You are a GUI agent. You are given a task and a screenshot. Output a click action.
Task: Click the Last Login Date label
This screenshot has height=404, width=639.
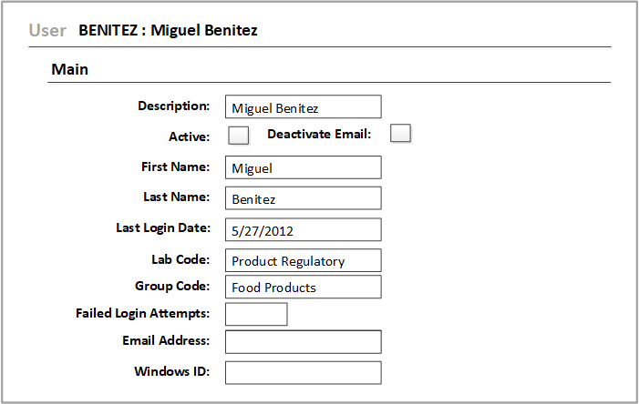(x=163, y=227)
